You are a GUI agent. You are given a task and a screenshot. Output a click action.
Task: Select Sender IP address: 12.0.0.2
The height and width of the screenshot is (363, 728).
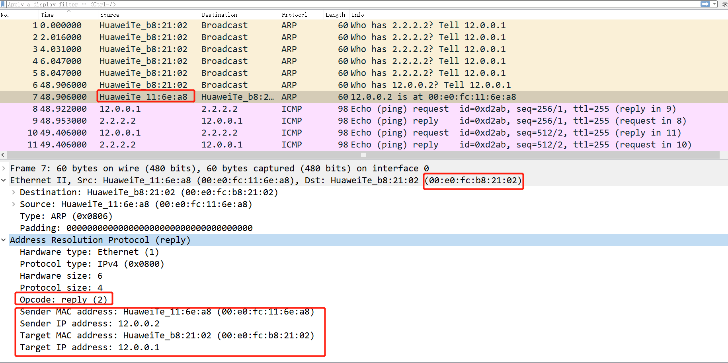(90, 324)
